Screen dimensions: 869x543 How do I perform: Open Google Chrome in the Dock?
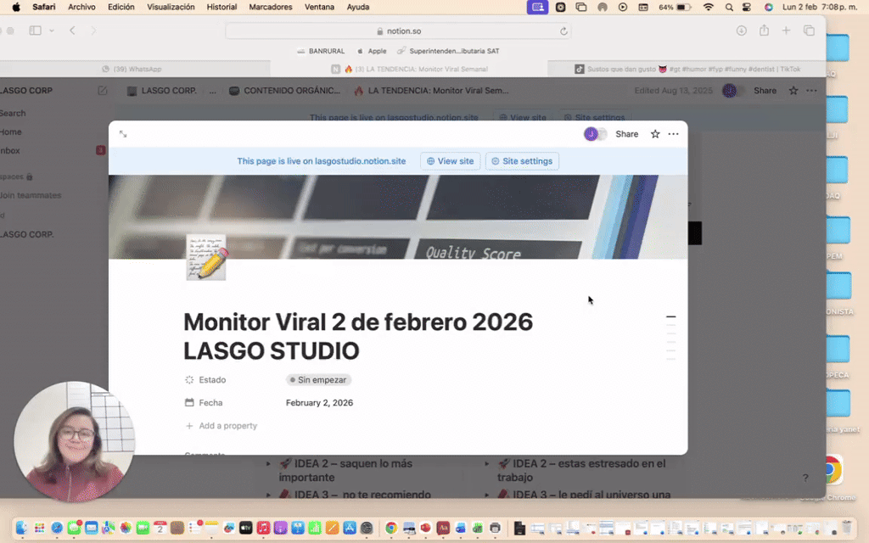(x=391, y=528)
